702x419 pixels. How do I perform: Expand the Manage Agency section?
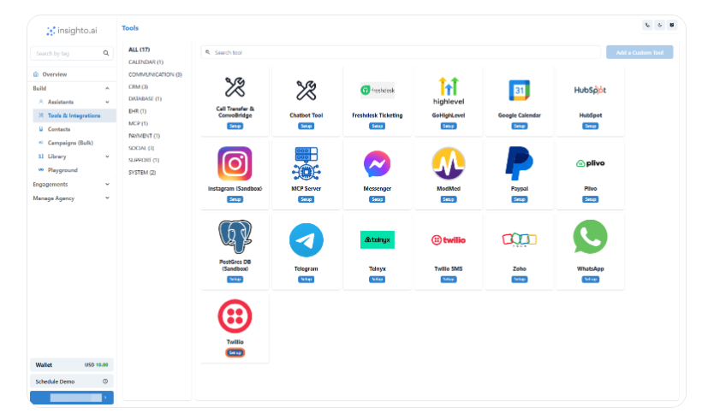[72, 198]
